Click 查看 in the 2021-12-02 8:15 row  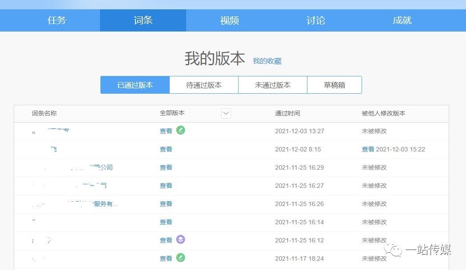[x=166, y=149]
